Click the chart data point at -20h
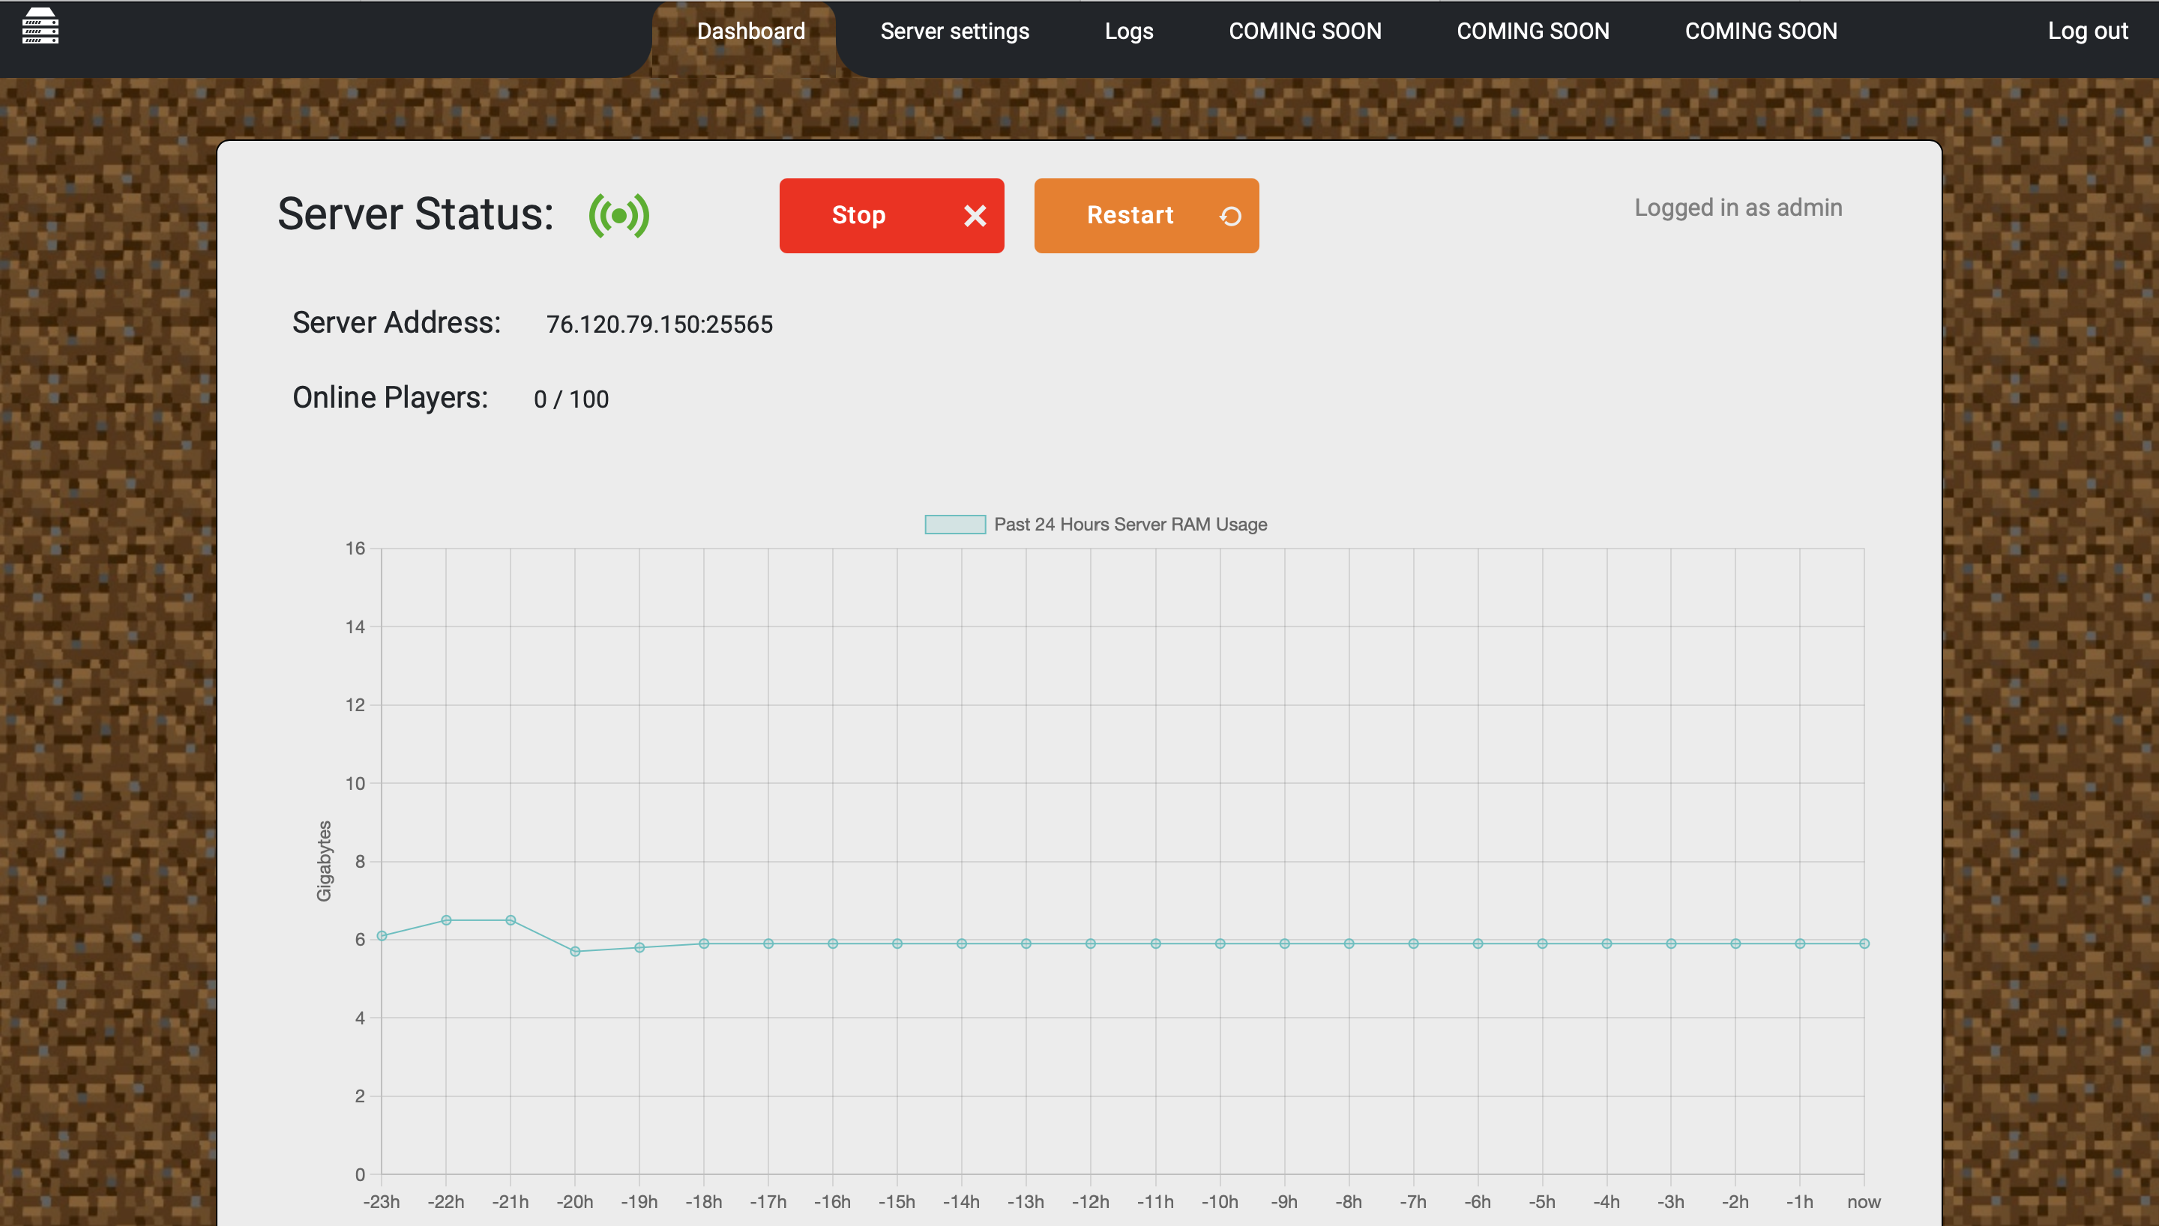2159x1226 pixels. click(575, 952)
